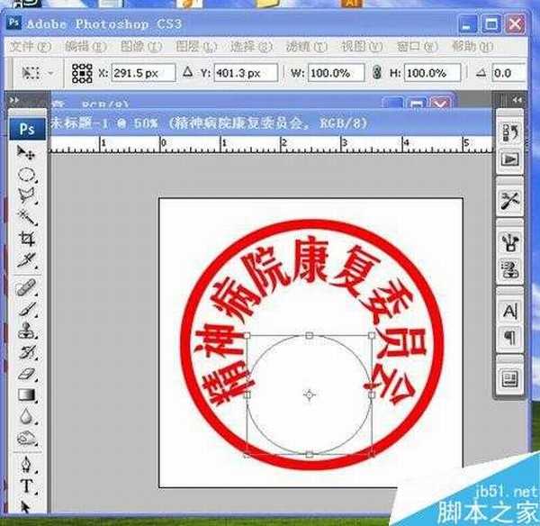Select the Path Selection tool

[25, 506]
